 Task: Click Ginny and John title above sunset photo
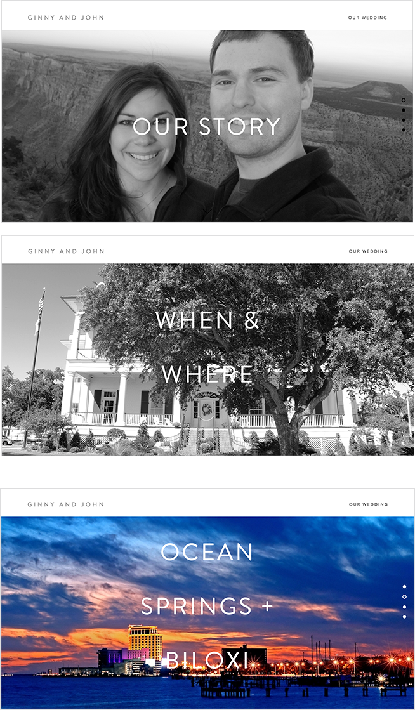[66, 504]
